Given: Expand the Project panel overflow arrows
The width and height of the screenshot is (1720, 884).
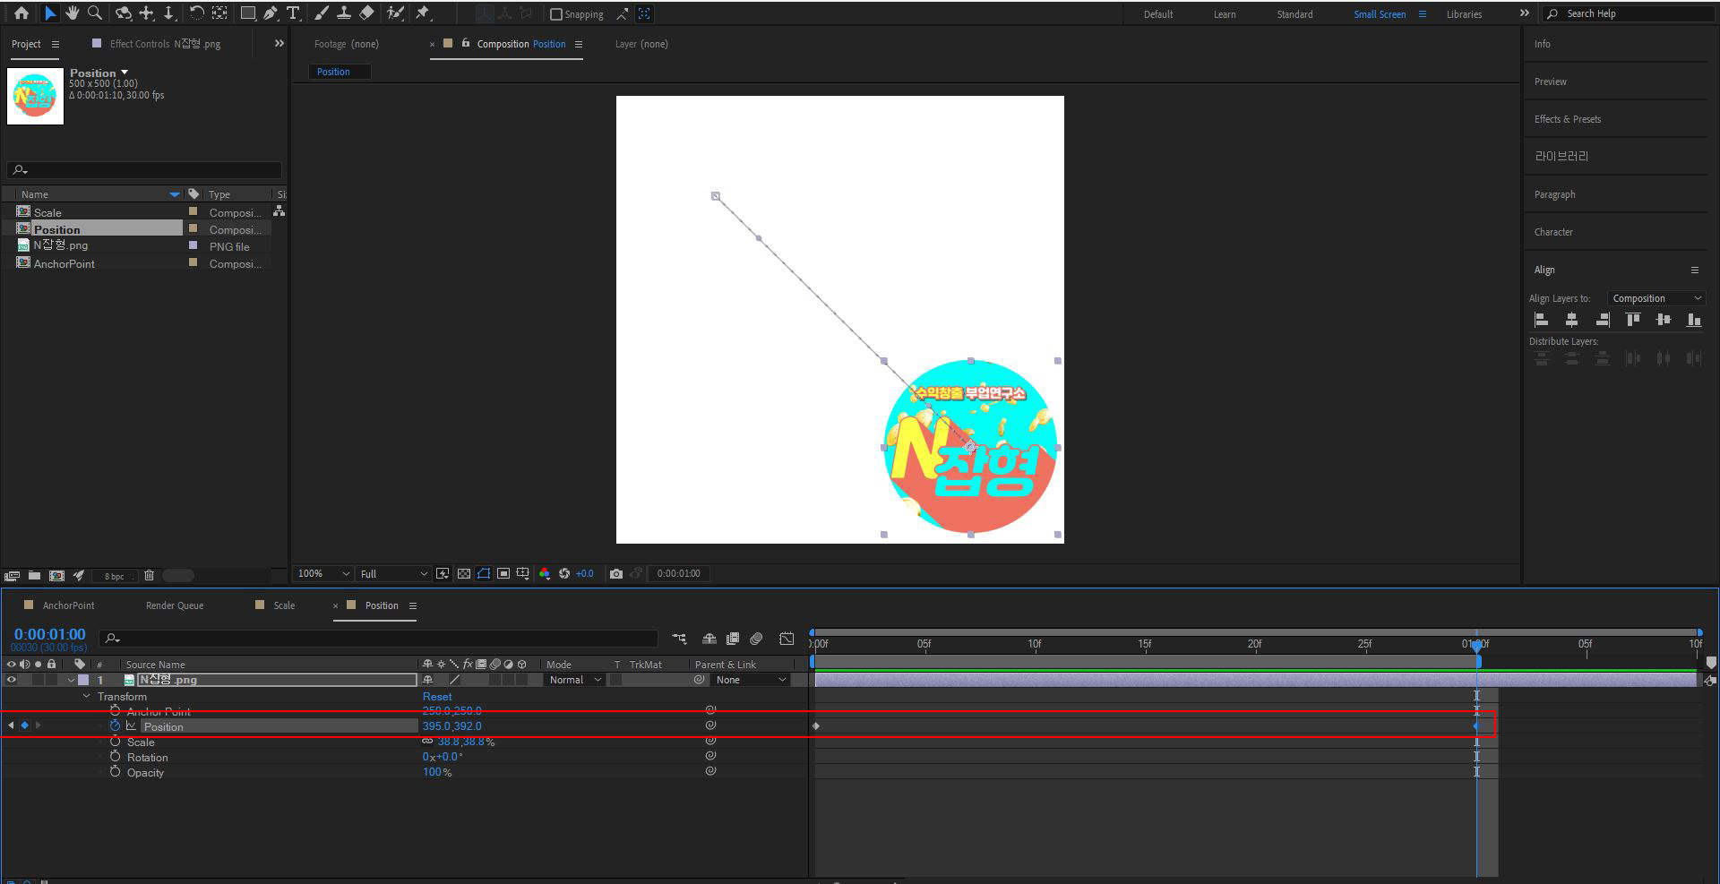Looking at the screenshot, I should (279, 43).
